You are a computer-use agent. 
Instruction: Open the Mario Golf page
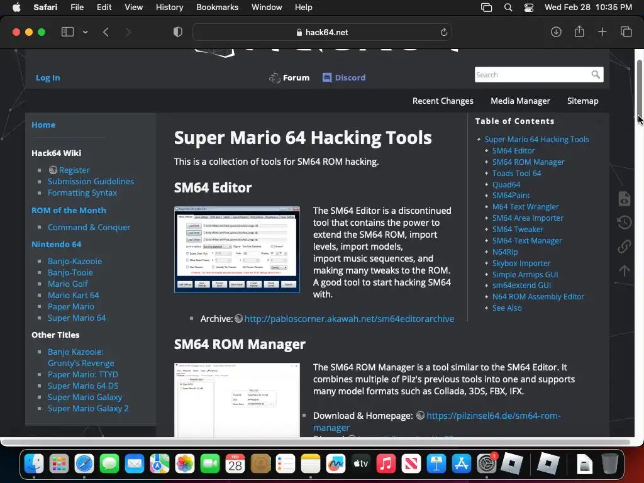68,284
